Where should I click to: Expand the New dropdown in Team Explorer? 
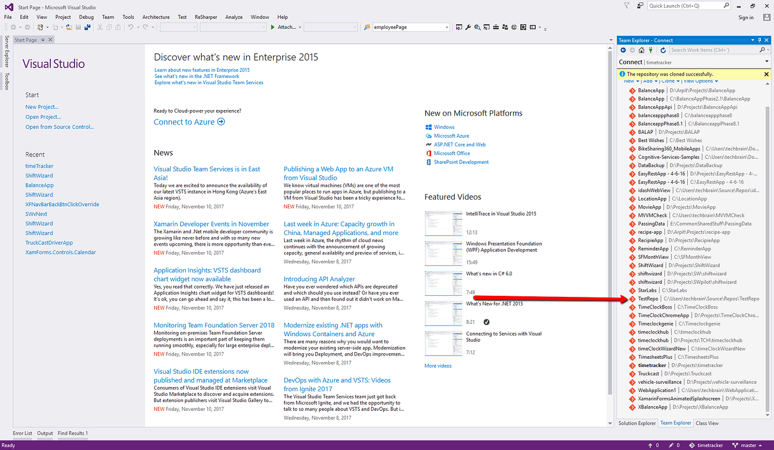[x=632, y=81]
